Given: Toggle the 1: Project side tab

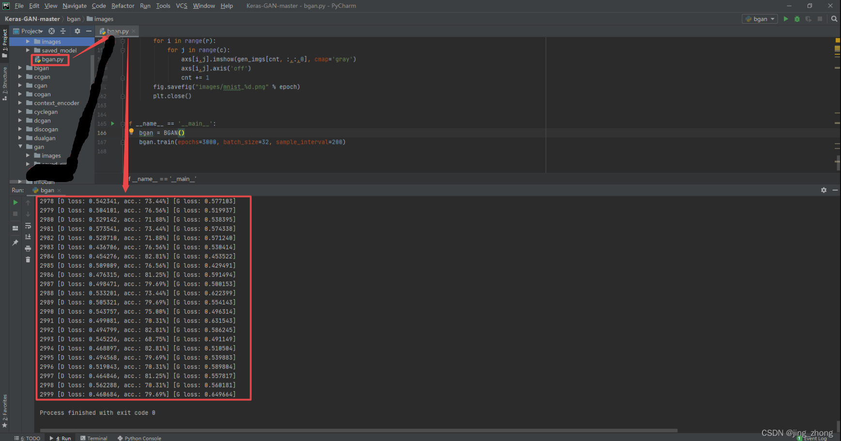Looking at the screenshot, I should (x=5, y=43).
